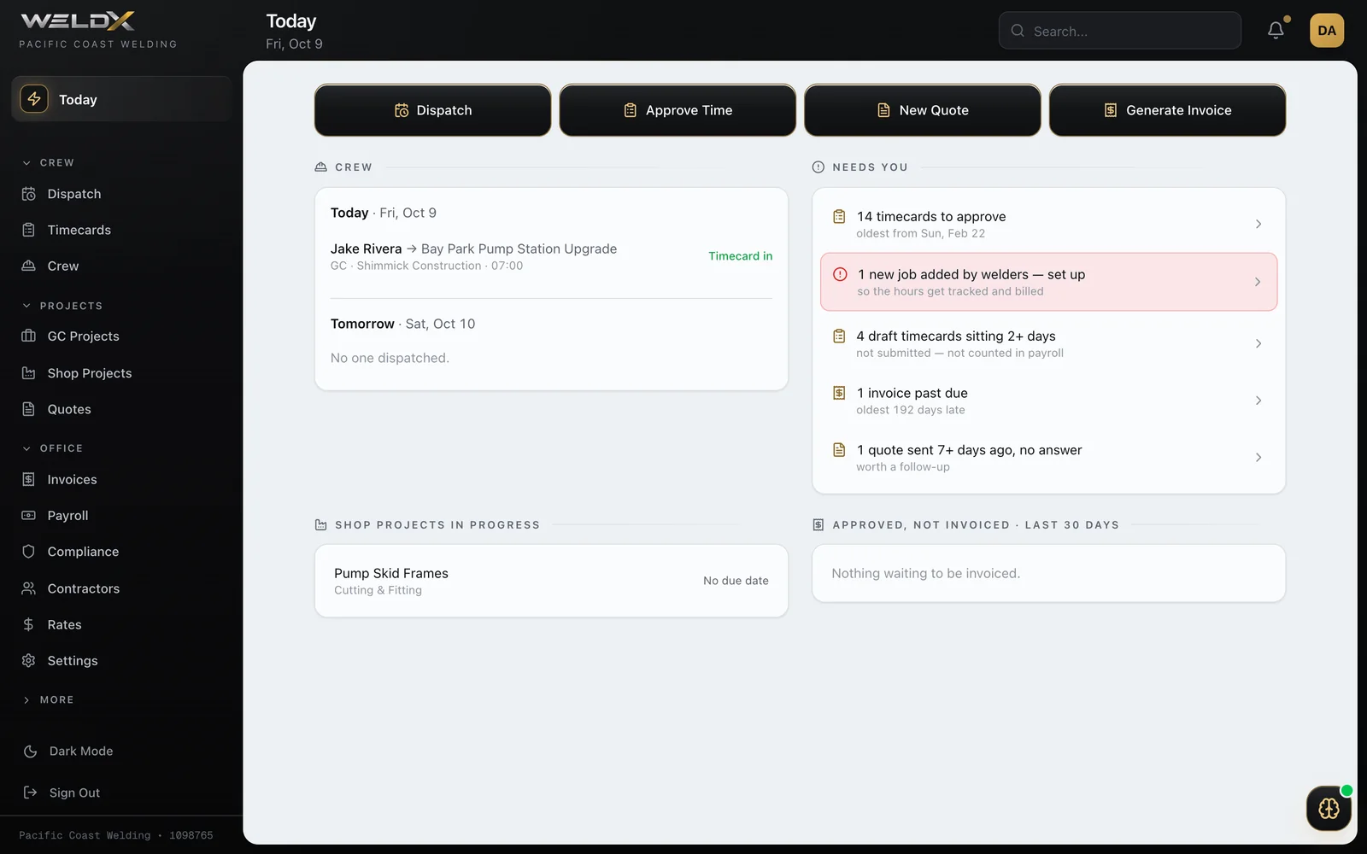The image size is (1367, 854).
Task: Click 'Pacific Coast Welding · 1098765' footer
Action: 116,835
